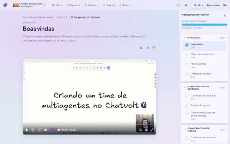
Task: Rewind video 10 seconds
Action: point(33,130)
